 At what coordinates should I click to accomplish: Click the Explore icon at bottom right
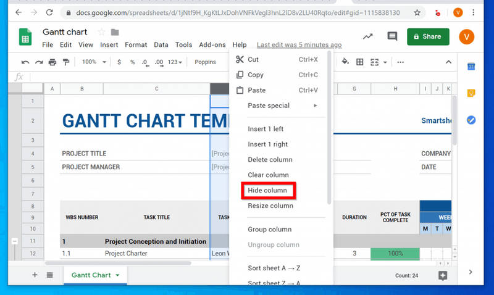[x=443, y=276]
